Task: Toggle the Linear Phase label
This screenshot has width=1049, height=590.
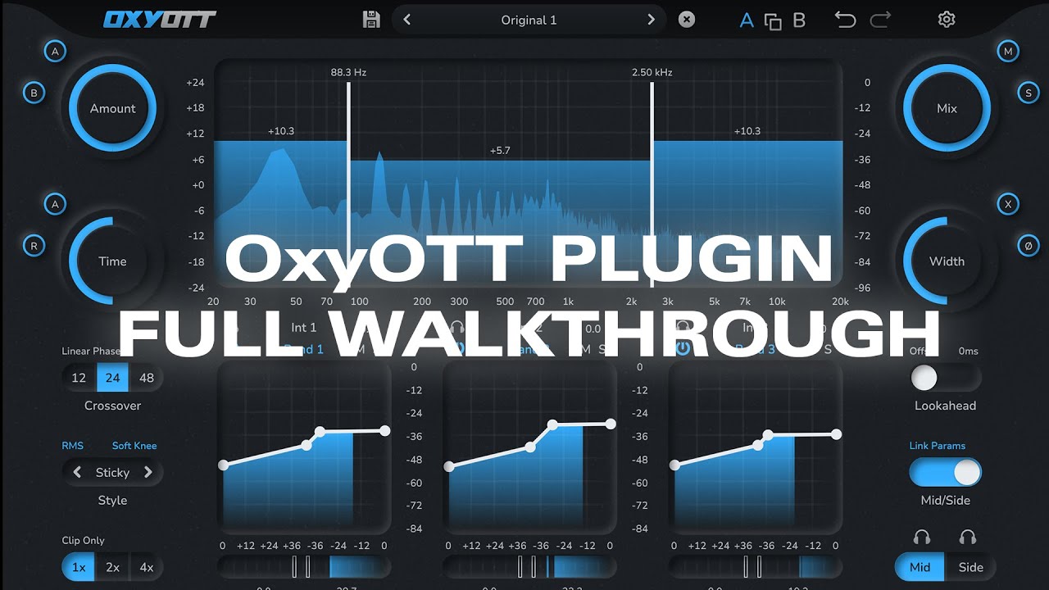Action: click(x=91, y=351)
